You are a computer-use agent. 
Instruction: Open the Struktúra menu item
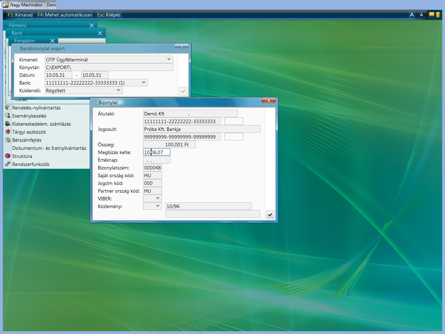(22, 156)
